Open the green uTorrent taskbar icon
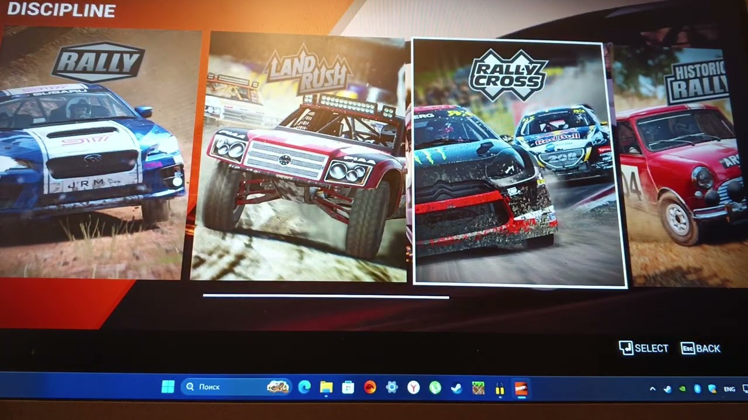This screenshot has height=420, width=748. 435,387
